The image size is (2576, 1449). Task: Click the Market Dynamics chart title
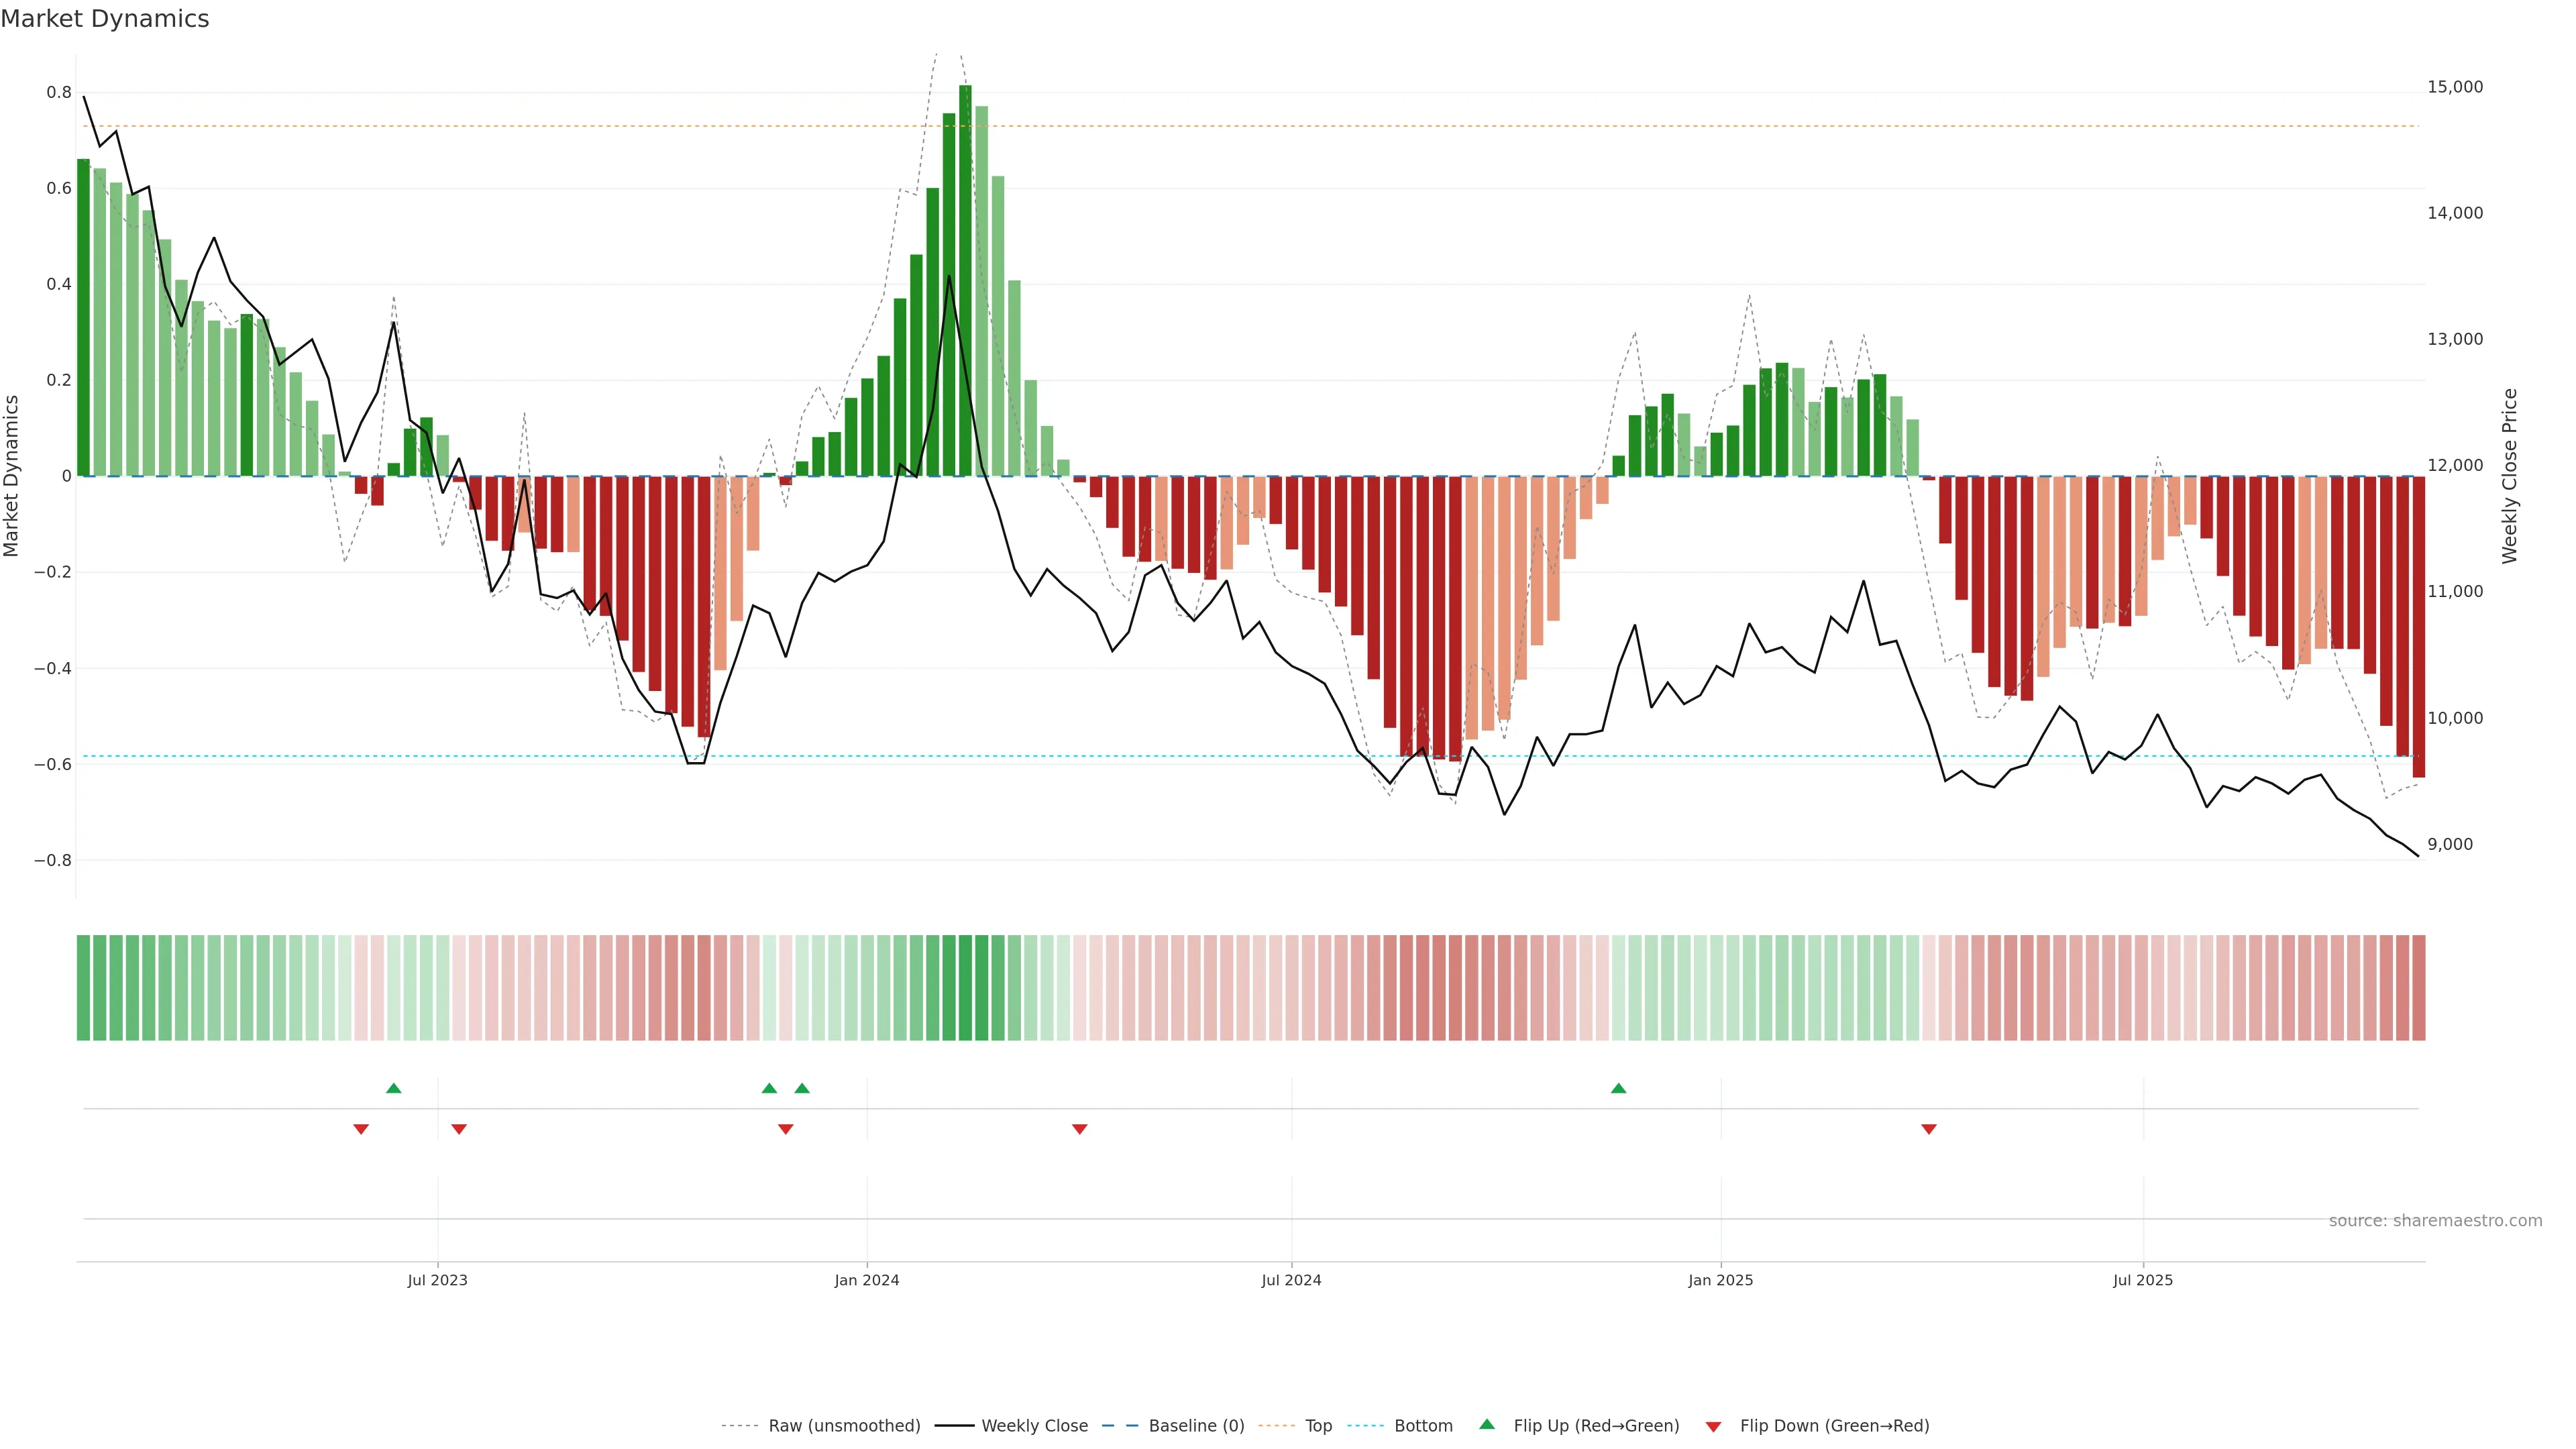coord(105,19)
